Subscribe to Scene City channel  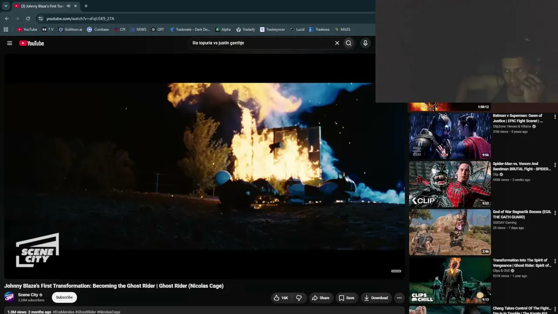coord(64,297)
